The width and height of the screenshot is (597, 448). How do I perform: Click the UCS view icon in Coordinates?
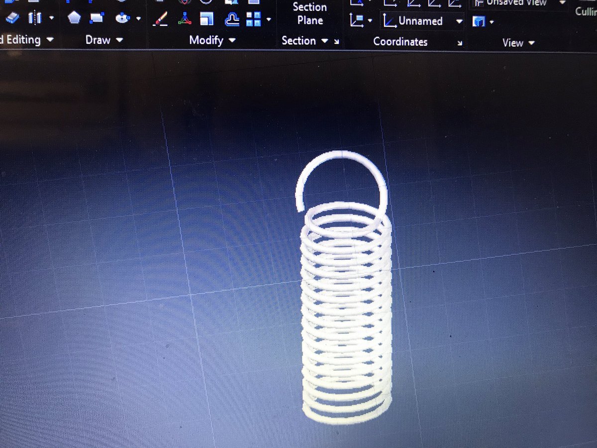(356, 20)
